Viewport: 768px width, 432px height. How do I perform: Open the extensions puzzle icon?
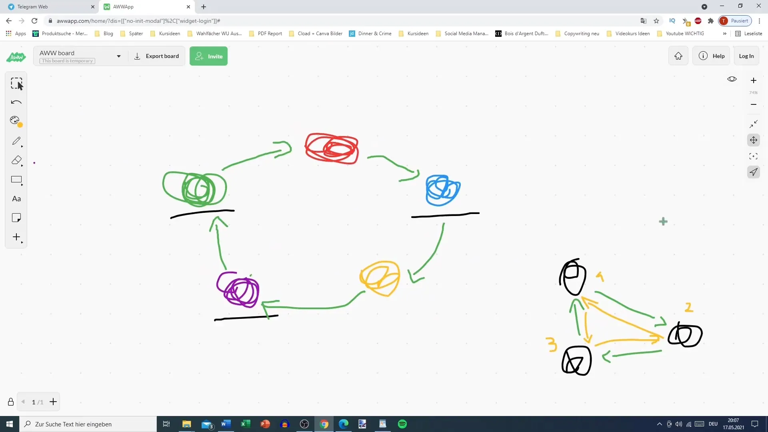[x=711, y=21]
